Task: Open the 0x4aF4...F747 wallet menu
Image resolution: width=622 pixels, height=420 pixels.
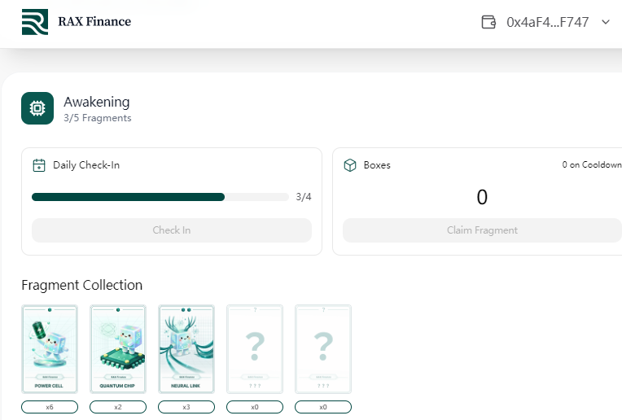Action: click(x=547, y=22)
